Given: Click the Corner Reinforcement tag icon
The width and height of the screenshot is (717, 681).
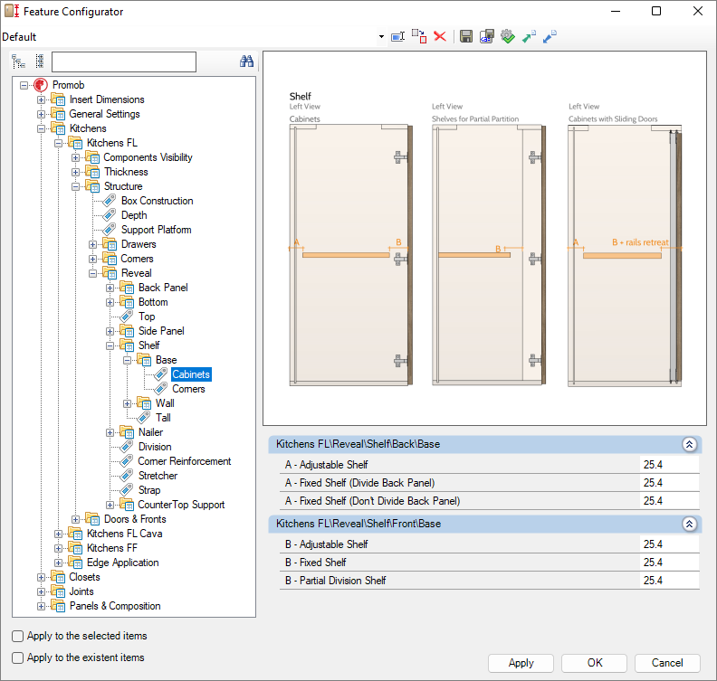Looking at the screenshot, I should 126,461.
